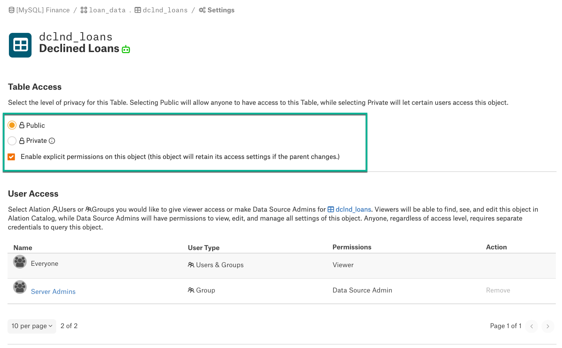Image resolution: width=562 pixels, height=348 pixels.
Task: Open the loan_data schema breadcrumb
Action: (107, 10)
